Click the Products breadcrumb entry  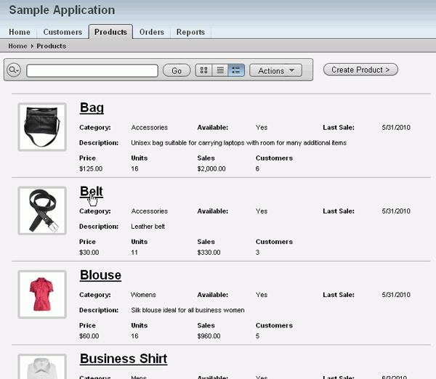52,46
